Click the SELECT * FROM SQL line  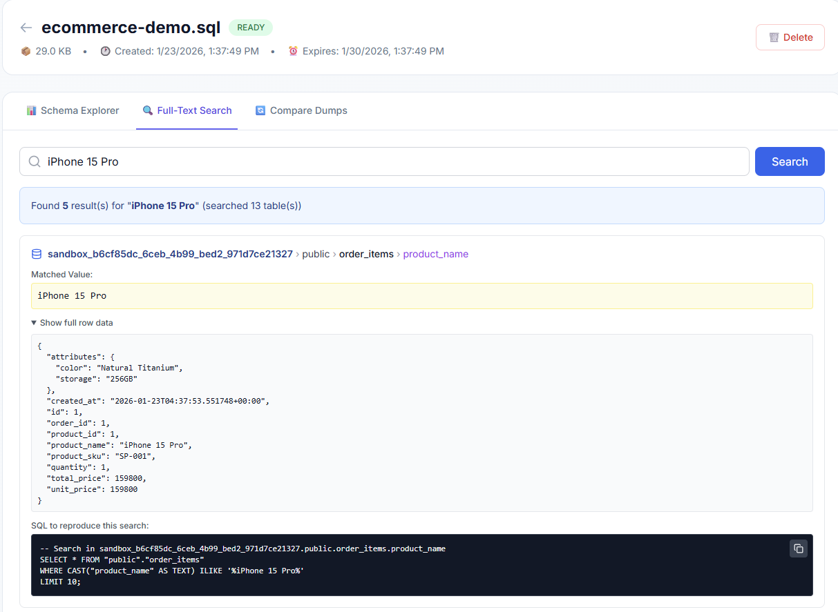(x=122, y=560)
